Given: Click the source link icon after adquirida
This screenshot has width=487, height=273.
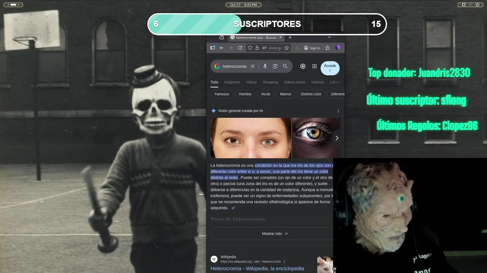Looking at the screenshot, I should [233, 208].
